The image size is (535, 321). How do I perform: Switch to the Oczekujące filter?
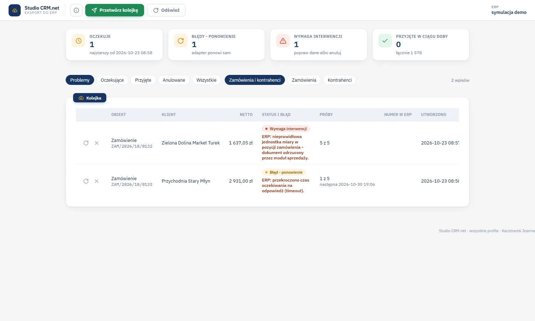[112, 80]
